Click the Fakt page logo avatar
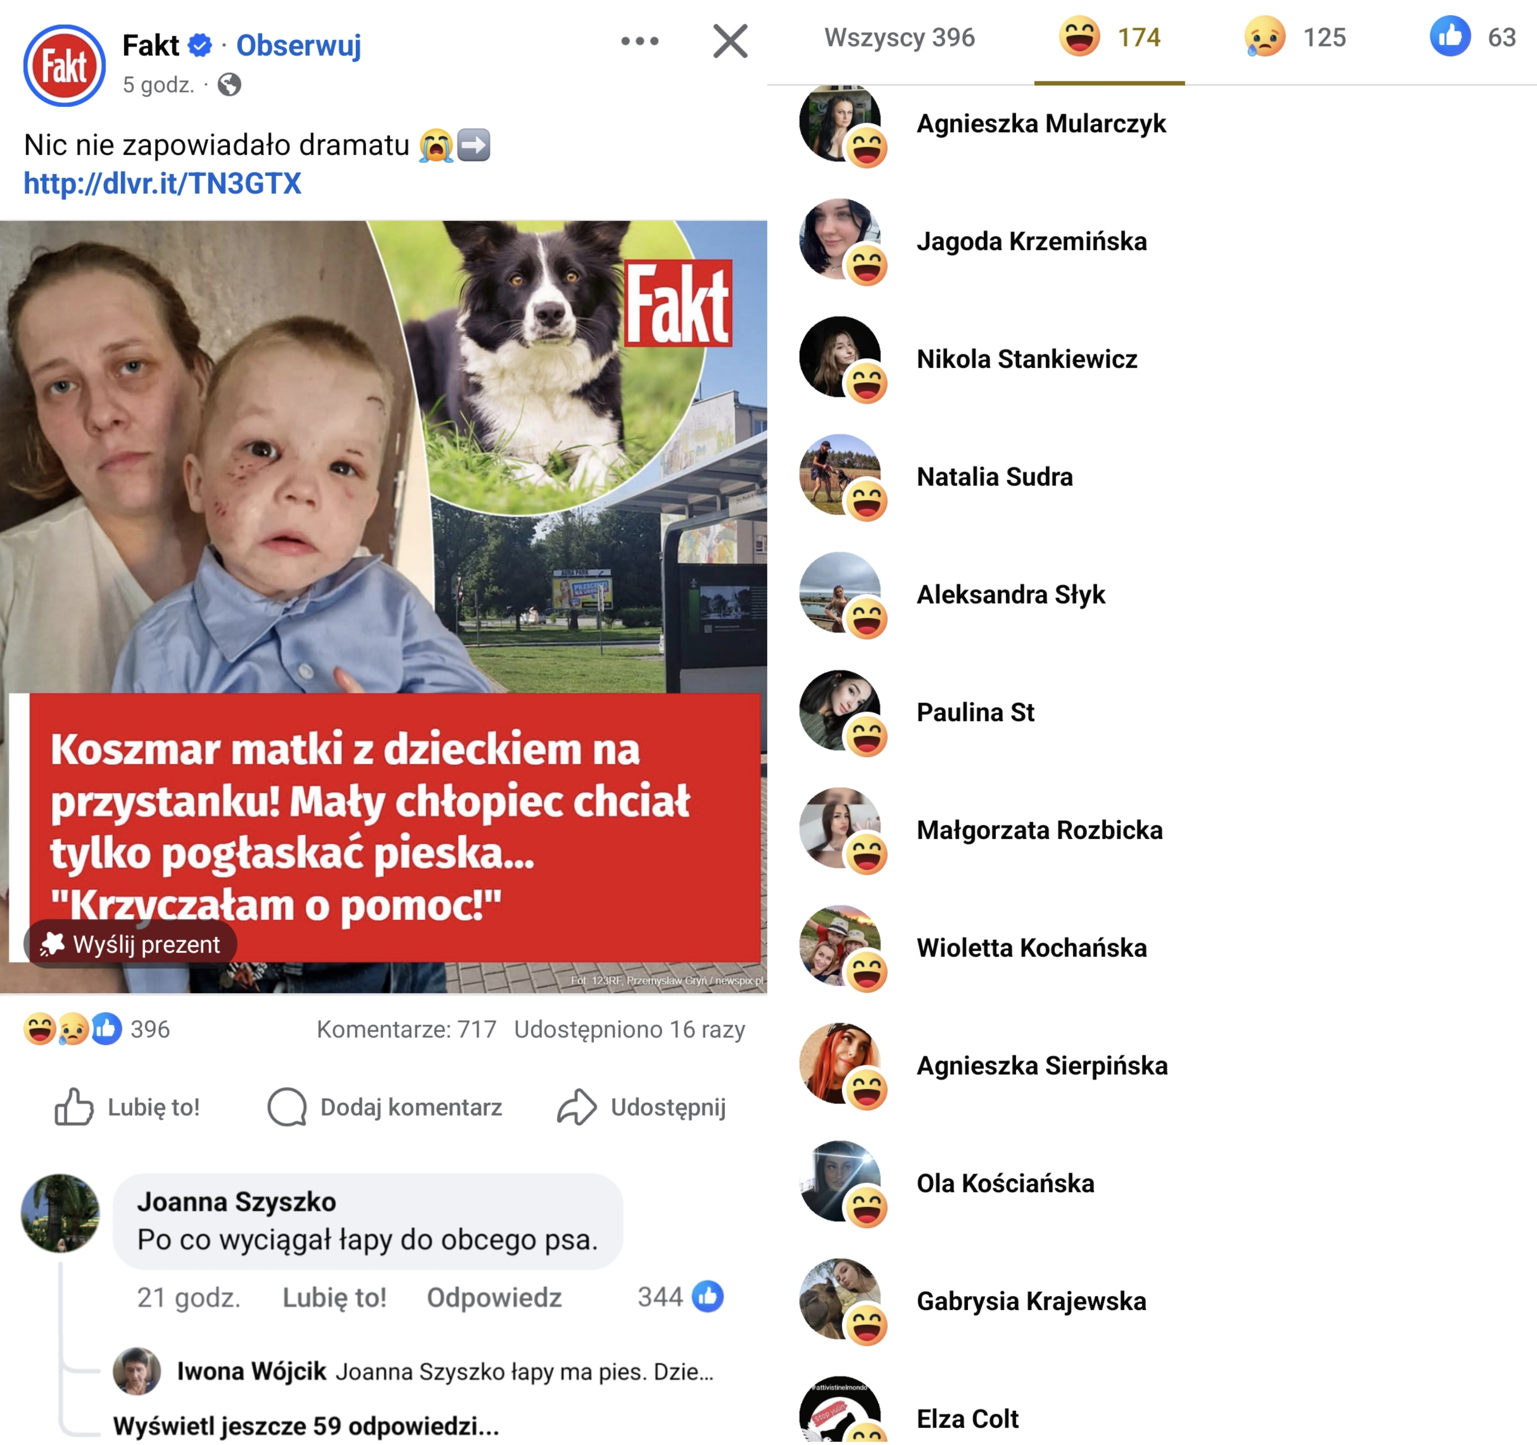 (x=64, y=65)
